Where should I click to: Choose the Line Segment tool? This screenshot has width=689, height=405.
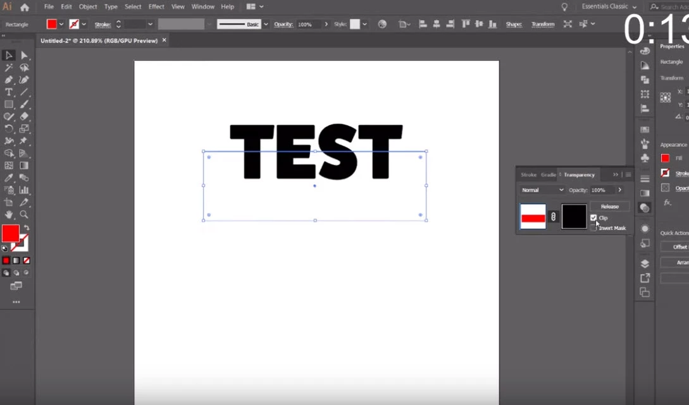coord(24,92)
